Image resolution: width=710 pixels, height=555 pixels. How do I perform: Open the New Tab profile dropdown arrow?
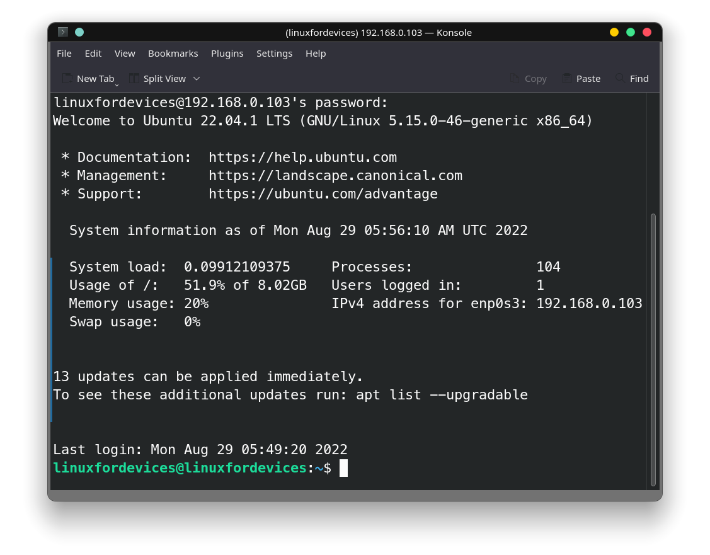pos(116,82)
